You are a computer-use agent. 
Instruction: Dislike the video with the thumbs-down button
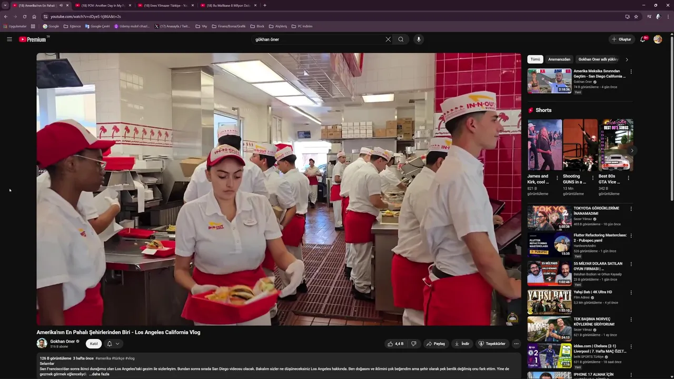click(413, 344)
